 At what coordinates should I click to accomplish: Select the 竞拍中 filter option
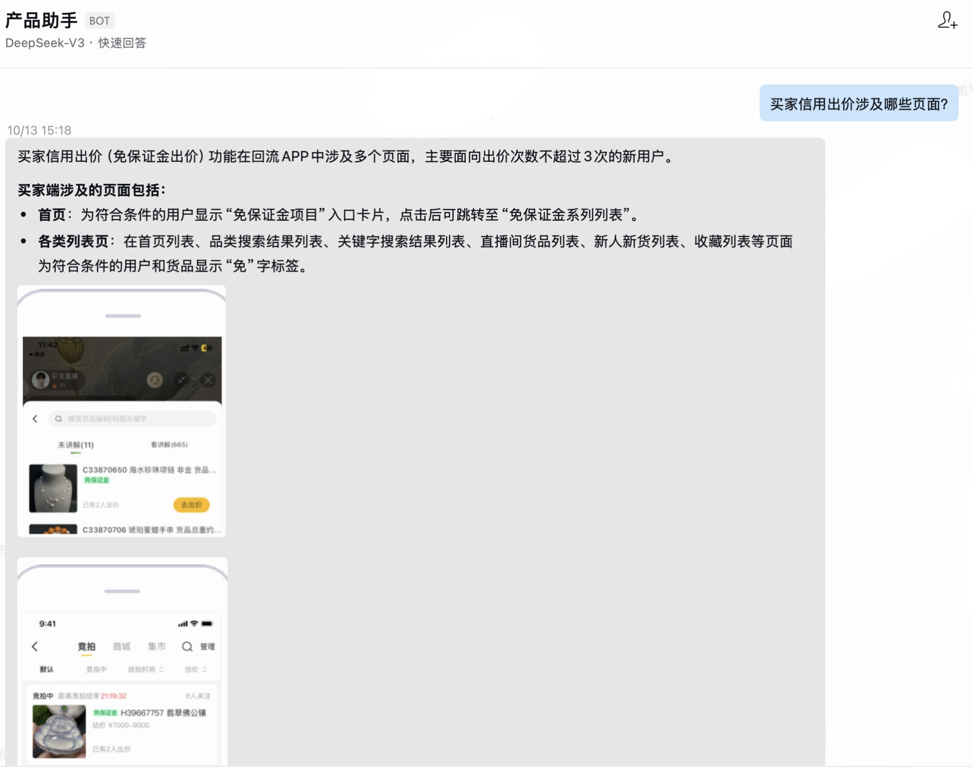tap(96, 669)
